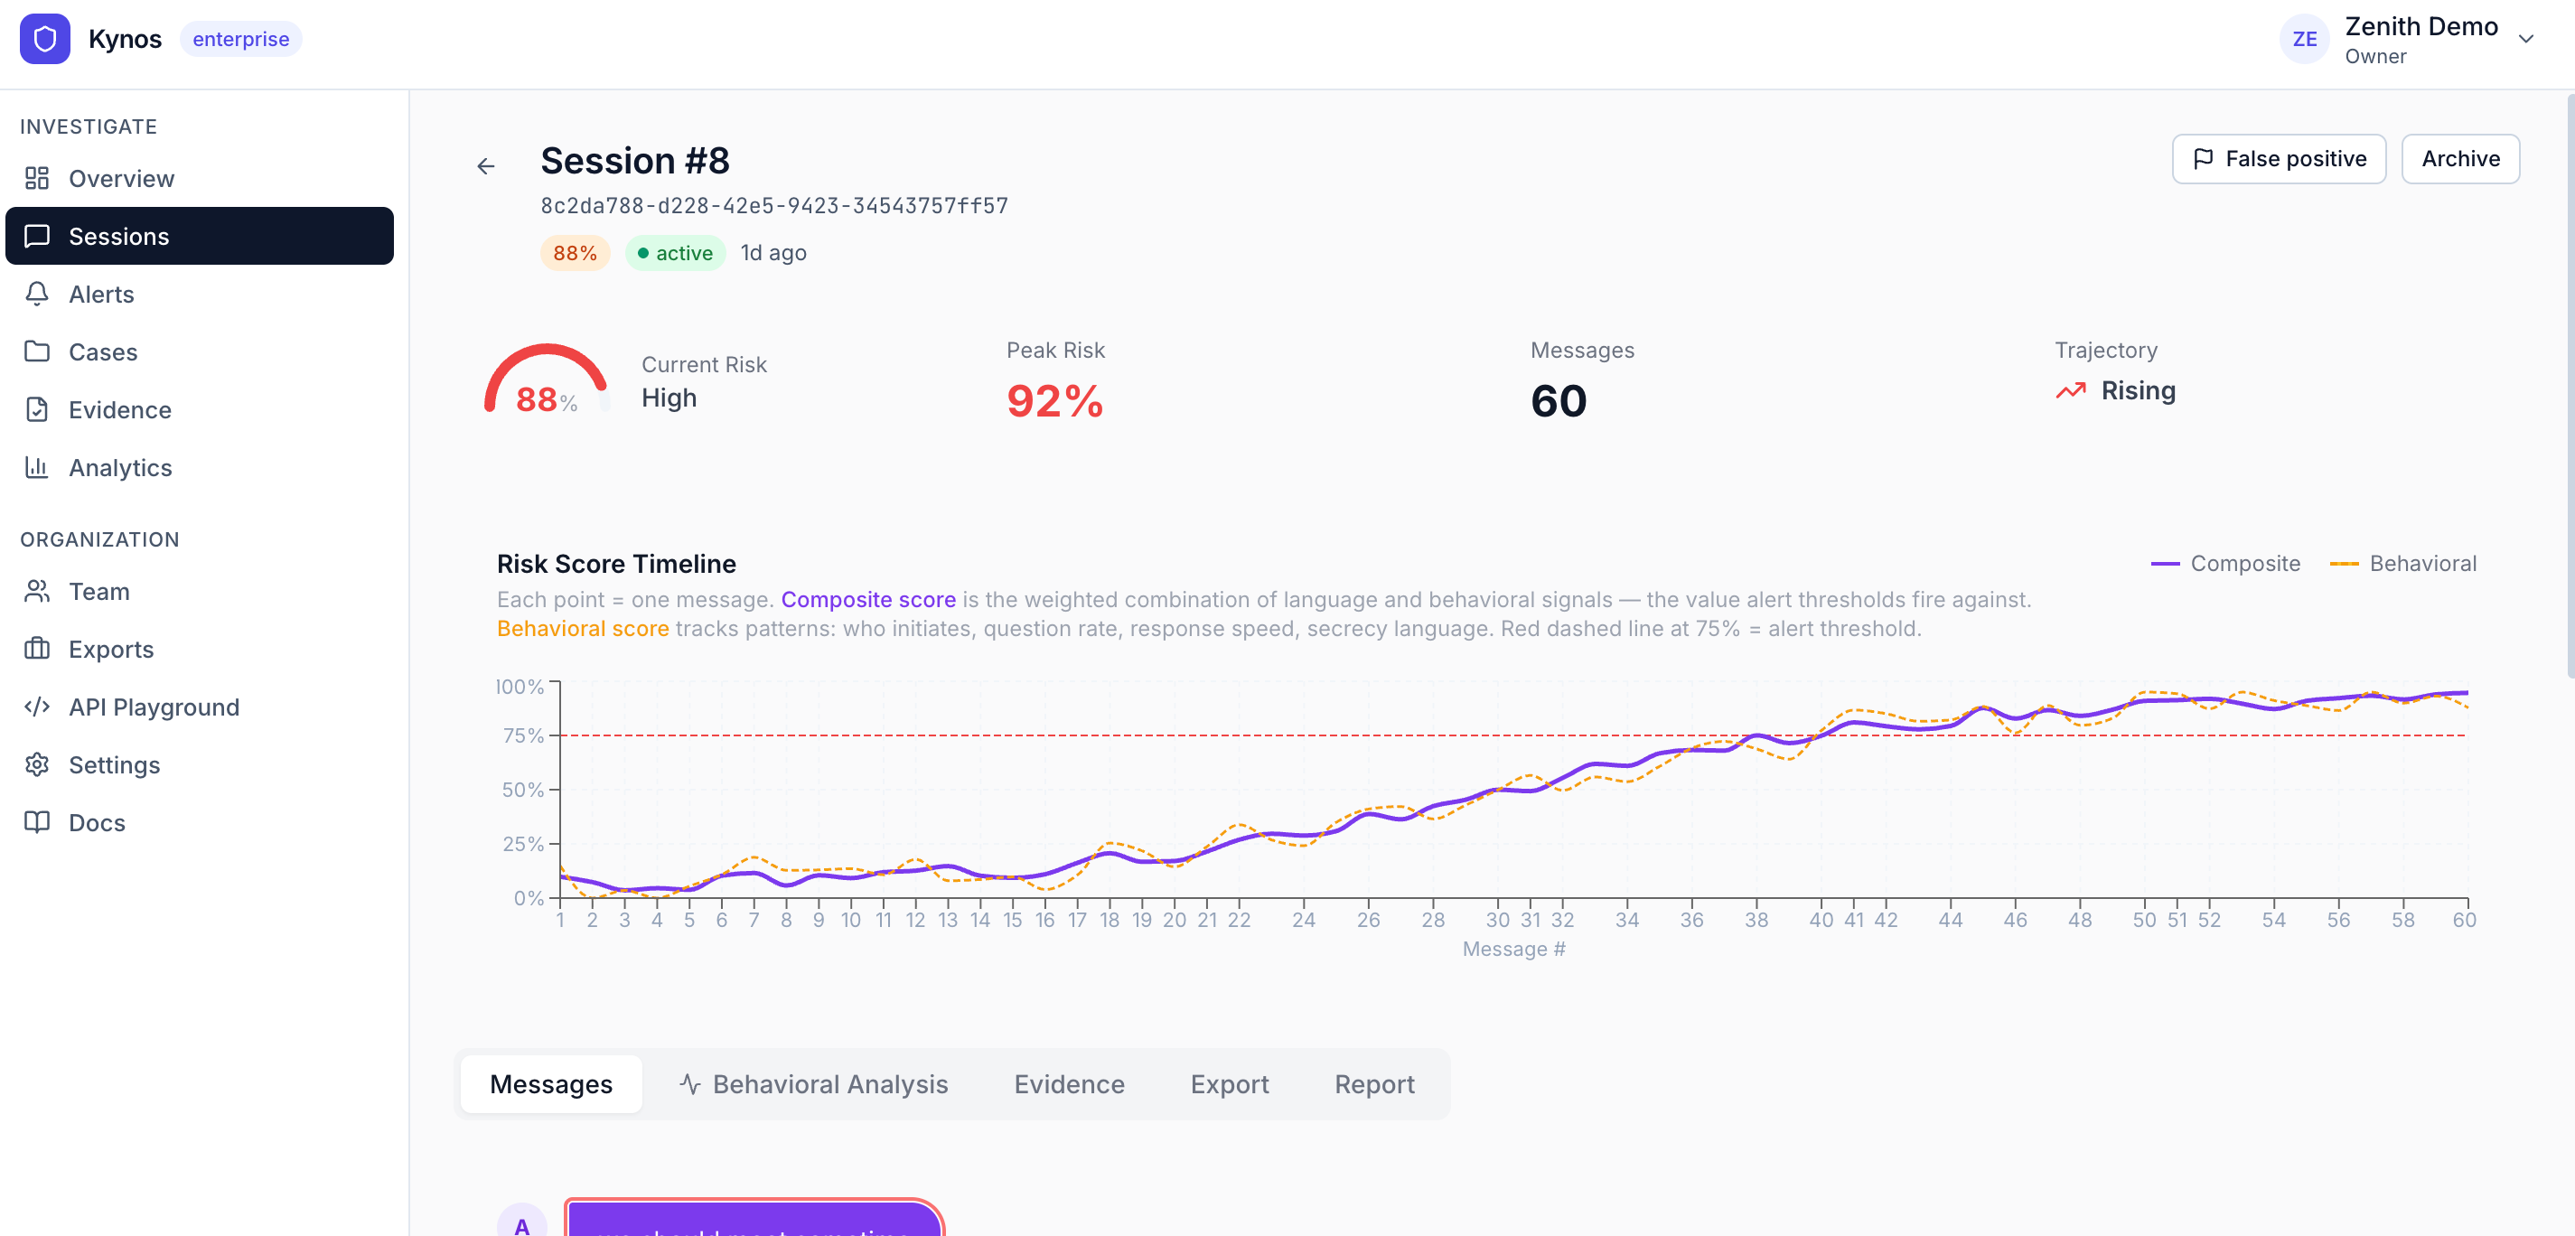Select the Alerts bell icon
This screenshot has width=2575, height=1236.
(37, 293)
